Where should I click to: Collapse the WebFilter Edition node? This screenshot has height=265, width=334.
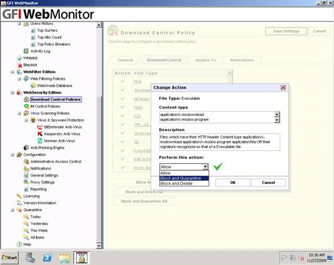[x=12, y=72]
